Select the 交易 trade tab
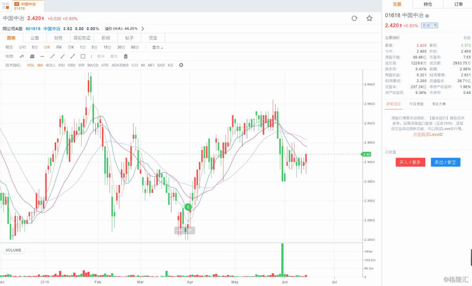This screenshot has width=472, height=286. pyautogui.click(x=397, y=4)
